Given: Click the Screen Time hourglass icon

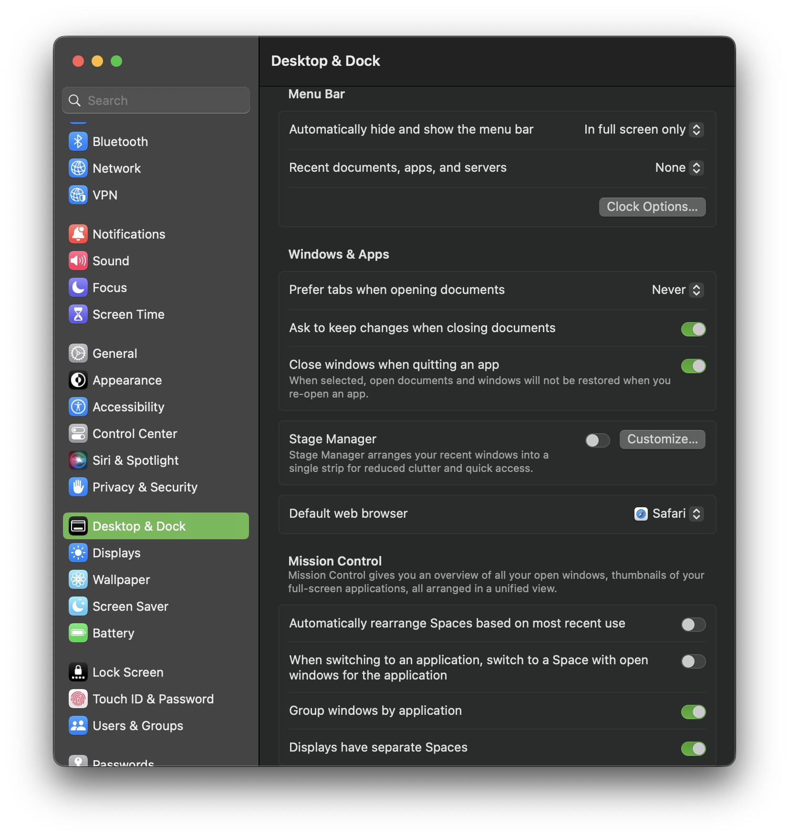Looking at the screenshot, I should pos(78,314).
